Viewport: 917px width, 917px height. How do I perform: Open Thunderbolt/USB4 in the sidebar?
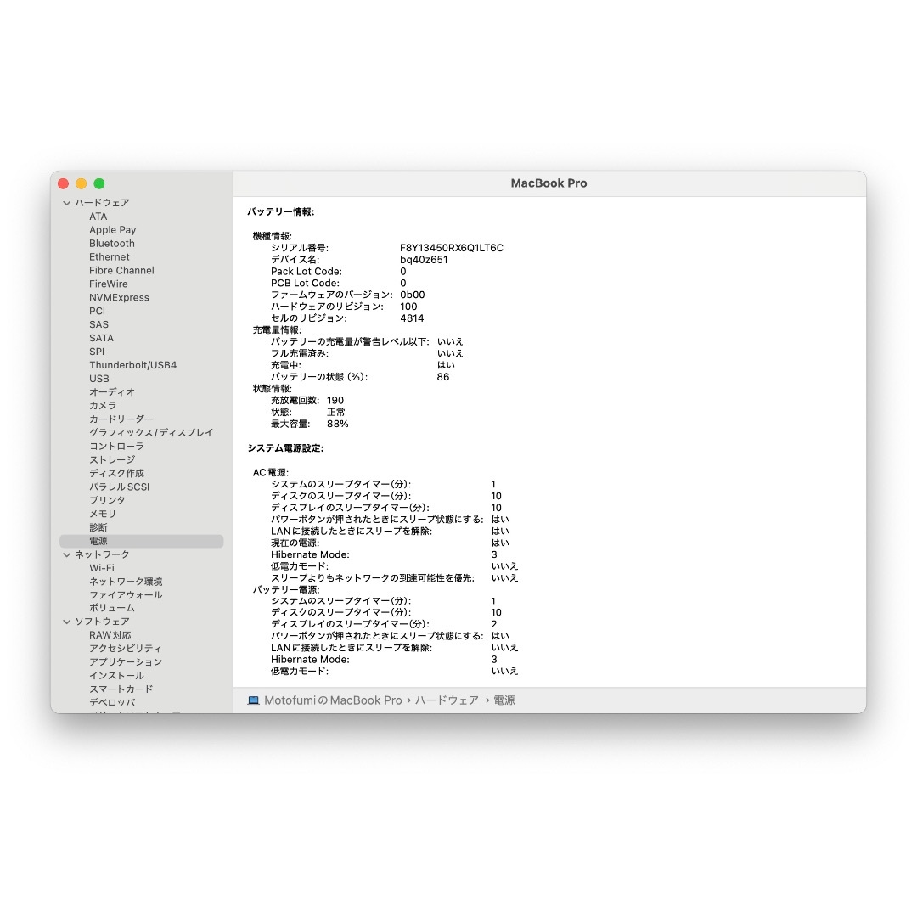(x=132, y=365)
